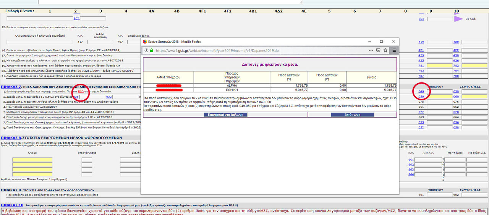Open ΠΙΝΑΚΑΣ 7 heading link
This screenshot has width=489, height=215.
point(11,87)
